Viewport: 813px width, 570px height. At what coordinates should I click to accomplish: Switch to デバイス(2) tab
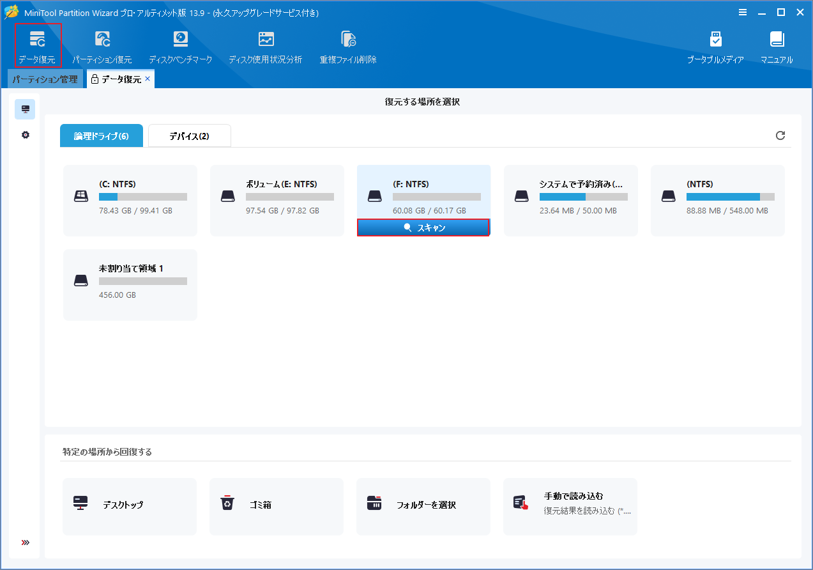(x=190, y=136)
